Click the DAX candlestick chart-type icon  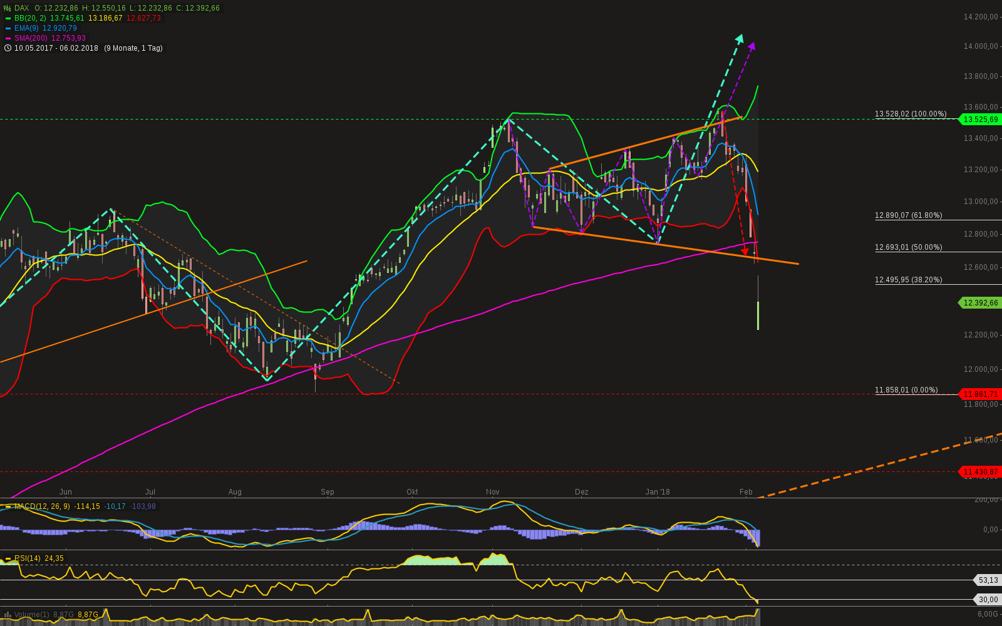[x=8, y=8]
